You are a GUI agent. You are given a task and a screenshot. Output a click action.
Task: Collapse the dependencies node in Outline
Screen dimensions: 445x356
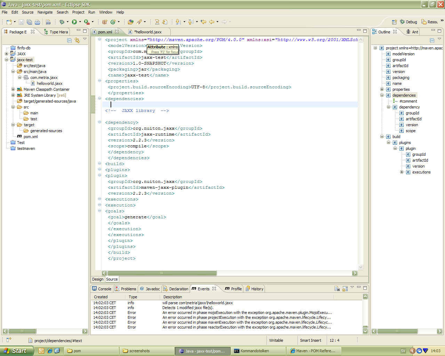coord(382,95)
